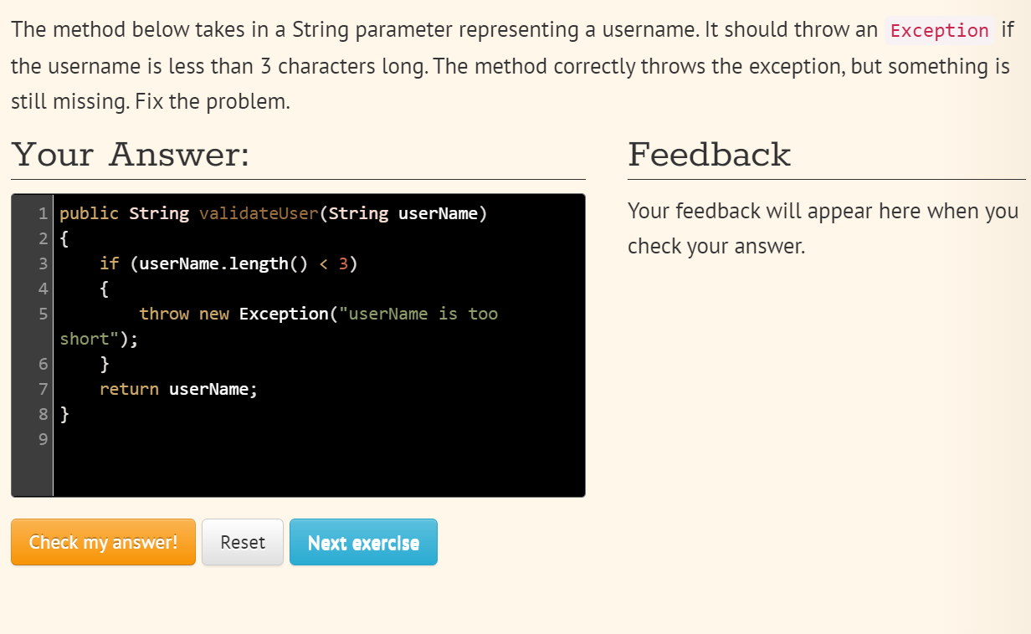Click the Your Answer: heading
Viewport: 1031px width, 634px height.
tap(131, 155)
